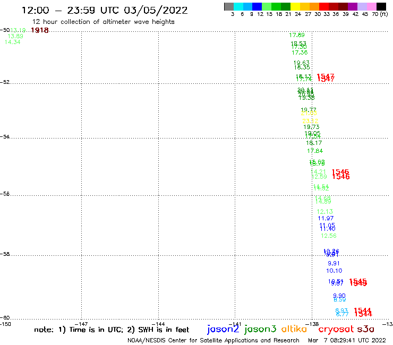Click the yellow value 23.12
This screenshot has height=345, width=393.
[310, 121]
